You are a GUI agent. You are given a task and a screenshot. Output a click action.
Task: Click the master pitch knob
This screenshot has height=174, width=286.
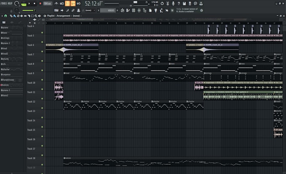(17, 10)
